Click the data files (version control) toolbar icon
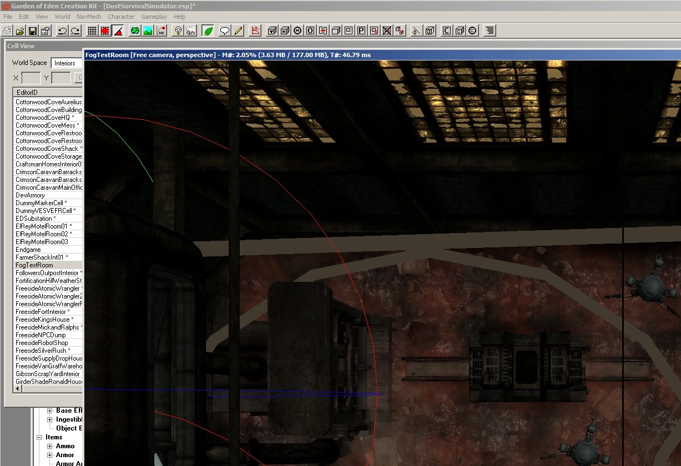 tap(7, 31)
